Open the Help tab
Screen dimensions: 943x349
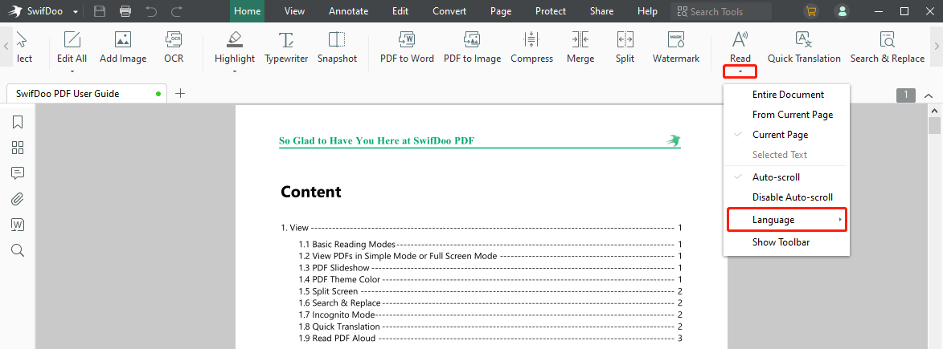pyautogui.click(x=647, y=11)
